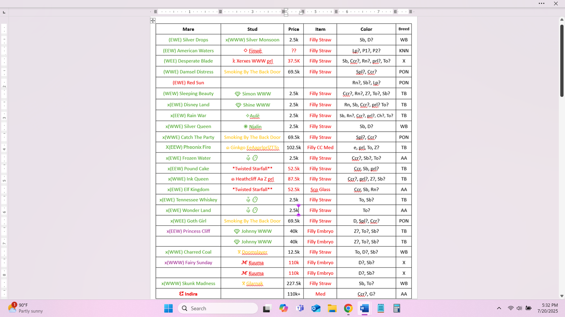Show hidden icons with the tray chevron
The height and width of the screenshot is (317, 565).
(x=499, y=308)
